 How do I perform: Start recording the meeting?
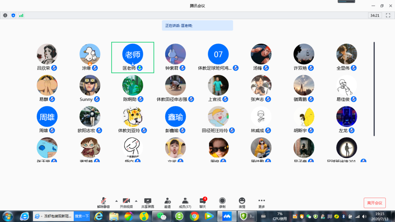[222, 203]
